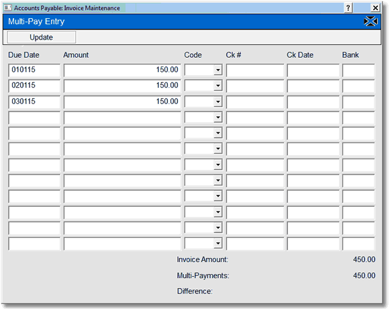
Task: Open Code dropdown in the fourth row
Action: tap(218, 118)
